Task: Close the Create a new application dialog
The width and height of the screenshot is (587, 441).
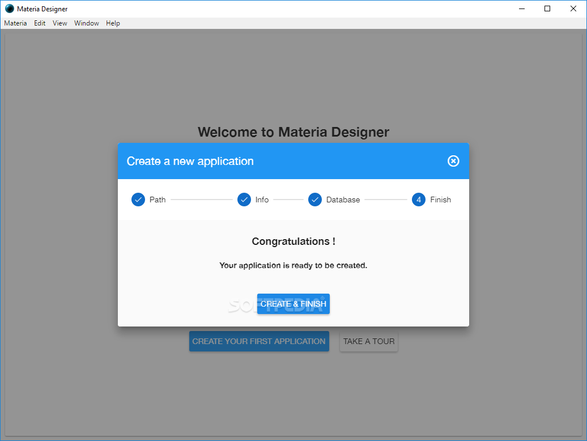Action: [453, 161]
